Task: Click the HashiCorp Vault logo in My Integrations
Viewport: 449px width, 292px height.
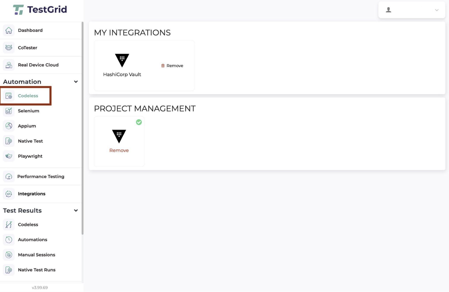Action: click(x=122, y=60)
